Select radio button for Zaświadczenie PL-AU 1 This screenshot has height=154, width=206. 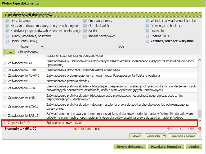tap(4, 76)
